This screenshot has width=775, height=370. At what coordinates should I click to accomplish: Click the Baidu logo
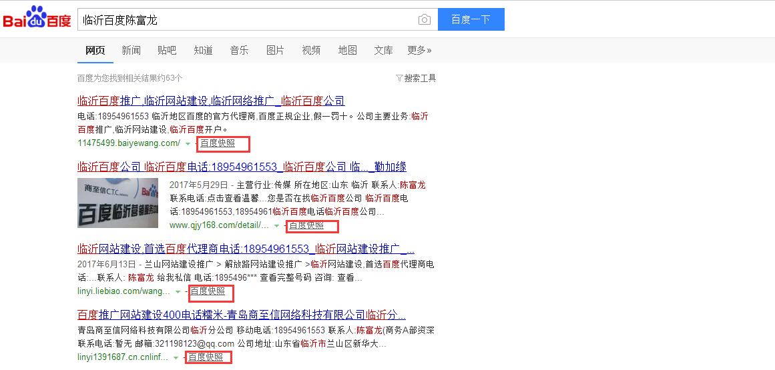click(x=37, y=18)
